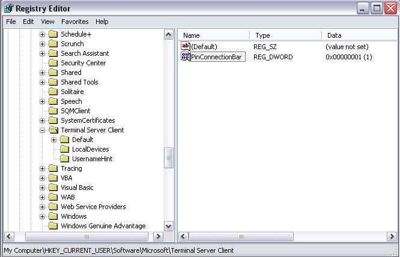Click the SystemCertificates folder icon
The width and height of the screenshot is (400, 257).
click(53, 120)
